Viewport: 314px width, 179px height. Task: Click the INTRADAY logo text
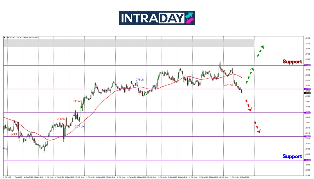coord(152,18)
